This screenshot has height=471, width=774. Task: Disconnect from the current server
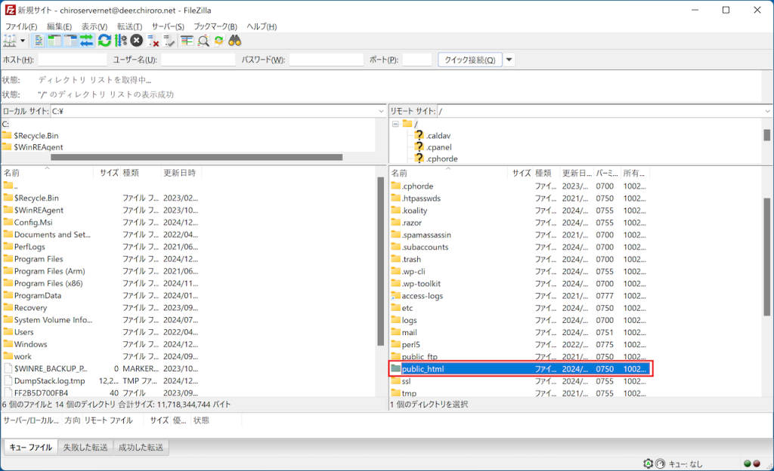(153, 41)
